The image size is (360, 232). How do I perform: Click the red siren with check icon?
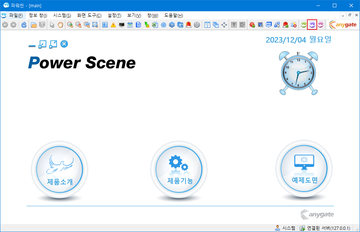286,25
